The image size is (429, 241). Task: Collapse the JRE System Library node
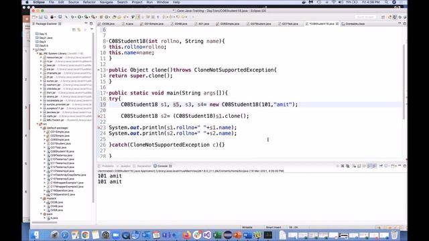click(38, 54)
